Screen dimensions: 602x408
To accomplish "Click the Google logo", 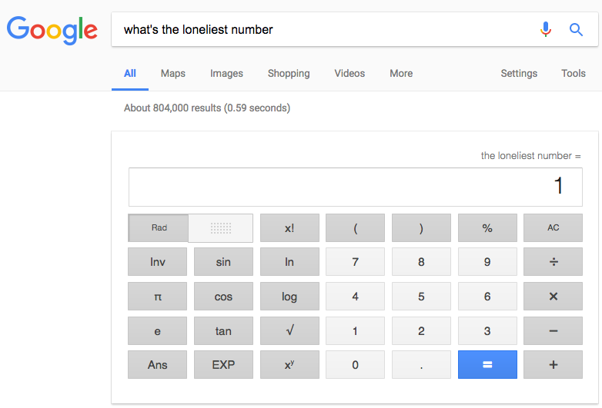I will (52, 30).
